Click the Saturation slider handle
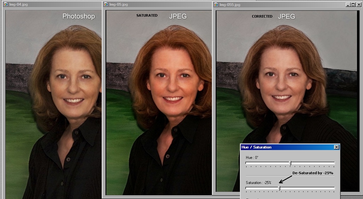The image size is (363, 199). 279,188
